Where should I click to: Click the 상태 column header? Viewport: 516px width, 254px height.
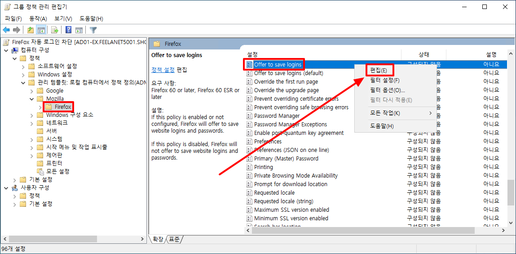pyautogui.click(x=423, y=55)
